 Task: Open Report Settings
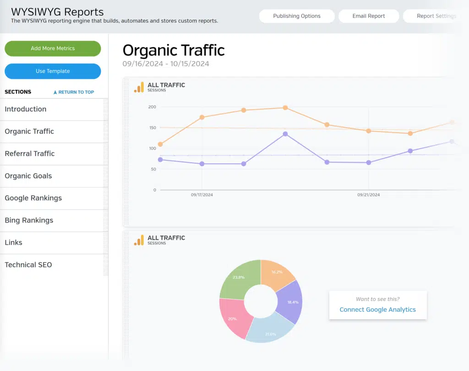pos(436,16)
